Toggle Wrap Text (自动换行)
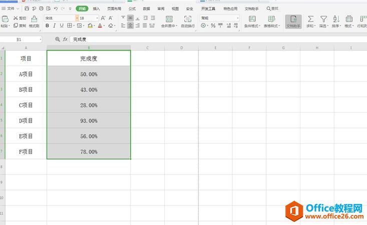Screen dimensions: 367x225 [188, 21]
